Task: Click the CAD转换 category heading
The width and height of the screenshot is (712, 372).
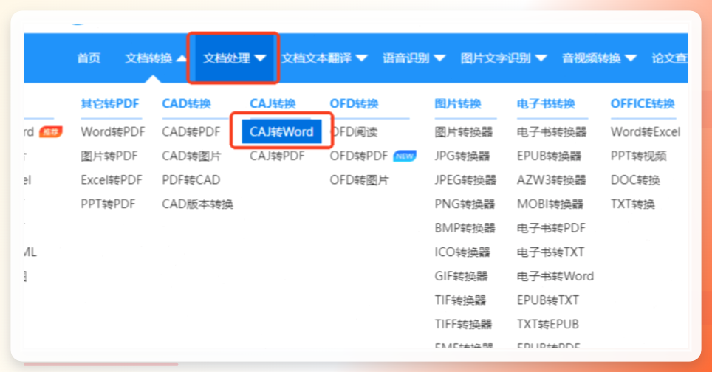Action: pyautogui.click(x=187, y=104)
